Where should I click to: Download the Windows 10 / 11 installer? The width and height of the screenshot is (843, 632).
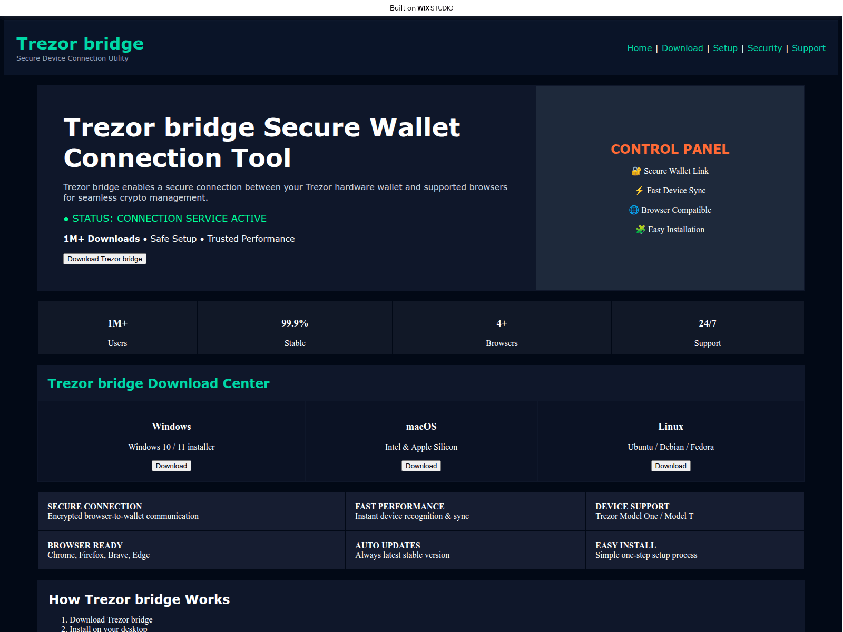(171, 466)
